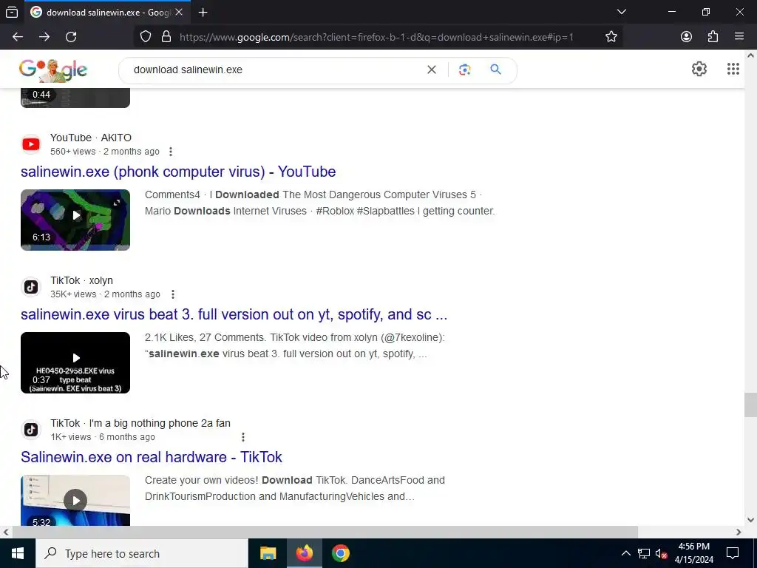757x568 pixels.
Task: Click the address bar URL
Action: 376,37
